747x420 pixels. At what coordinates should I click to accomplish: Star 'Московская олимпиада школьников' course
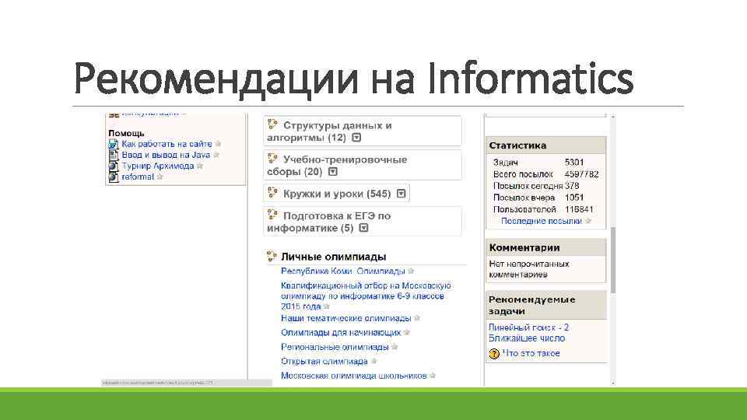[433, 376]
